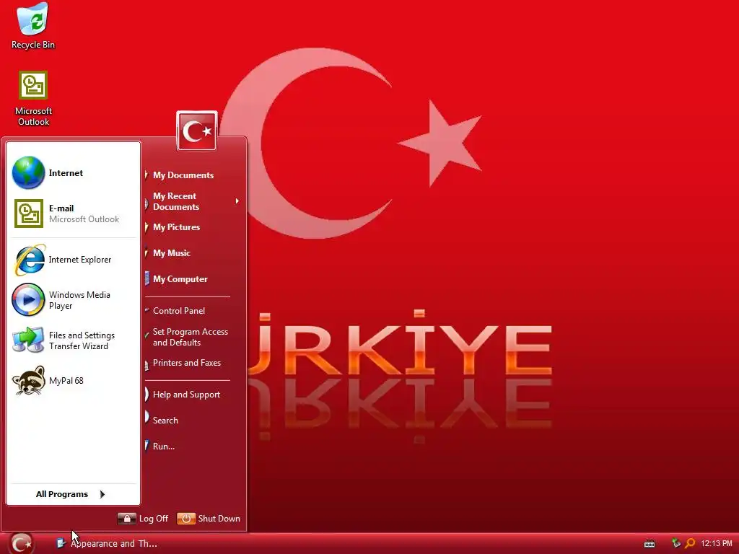Click the Turkish flag user picture
The width and height of the screenshot is (739, 554).
pos(197,131)
